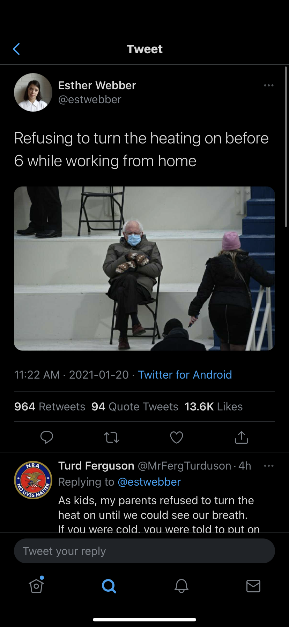This screenshot has width=289, height=627.
Task: View the 94 Quote Tweets list
Action: (135, 407)
